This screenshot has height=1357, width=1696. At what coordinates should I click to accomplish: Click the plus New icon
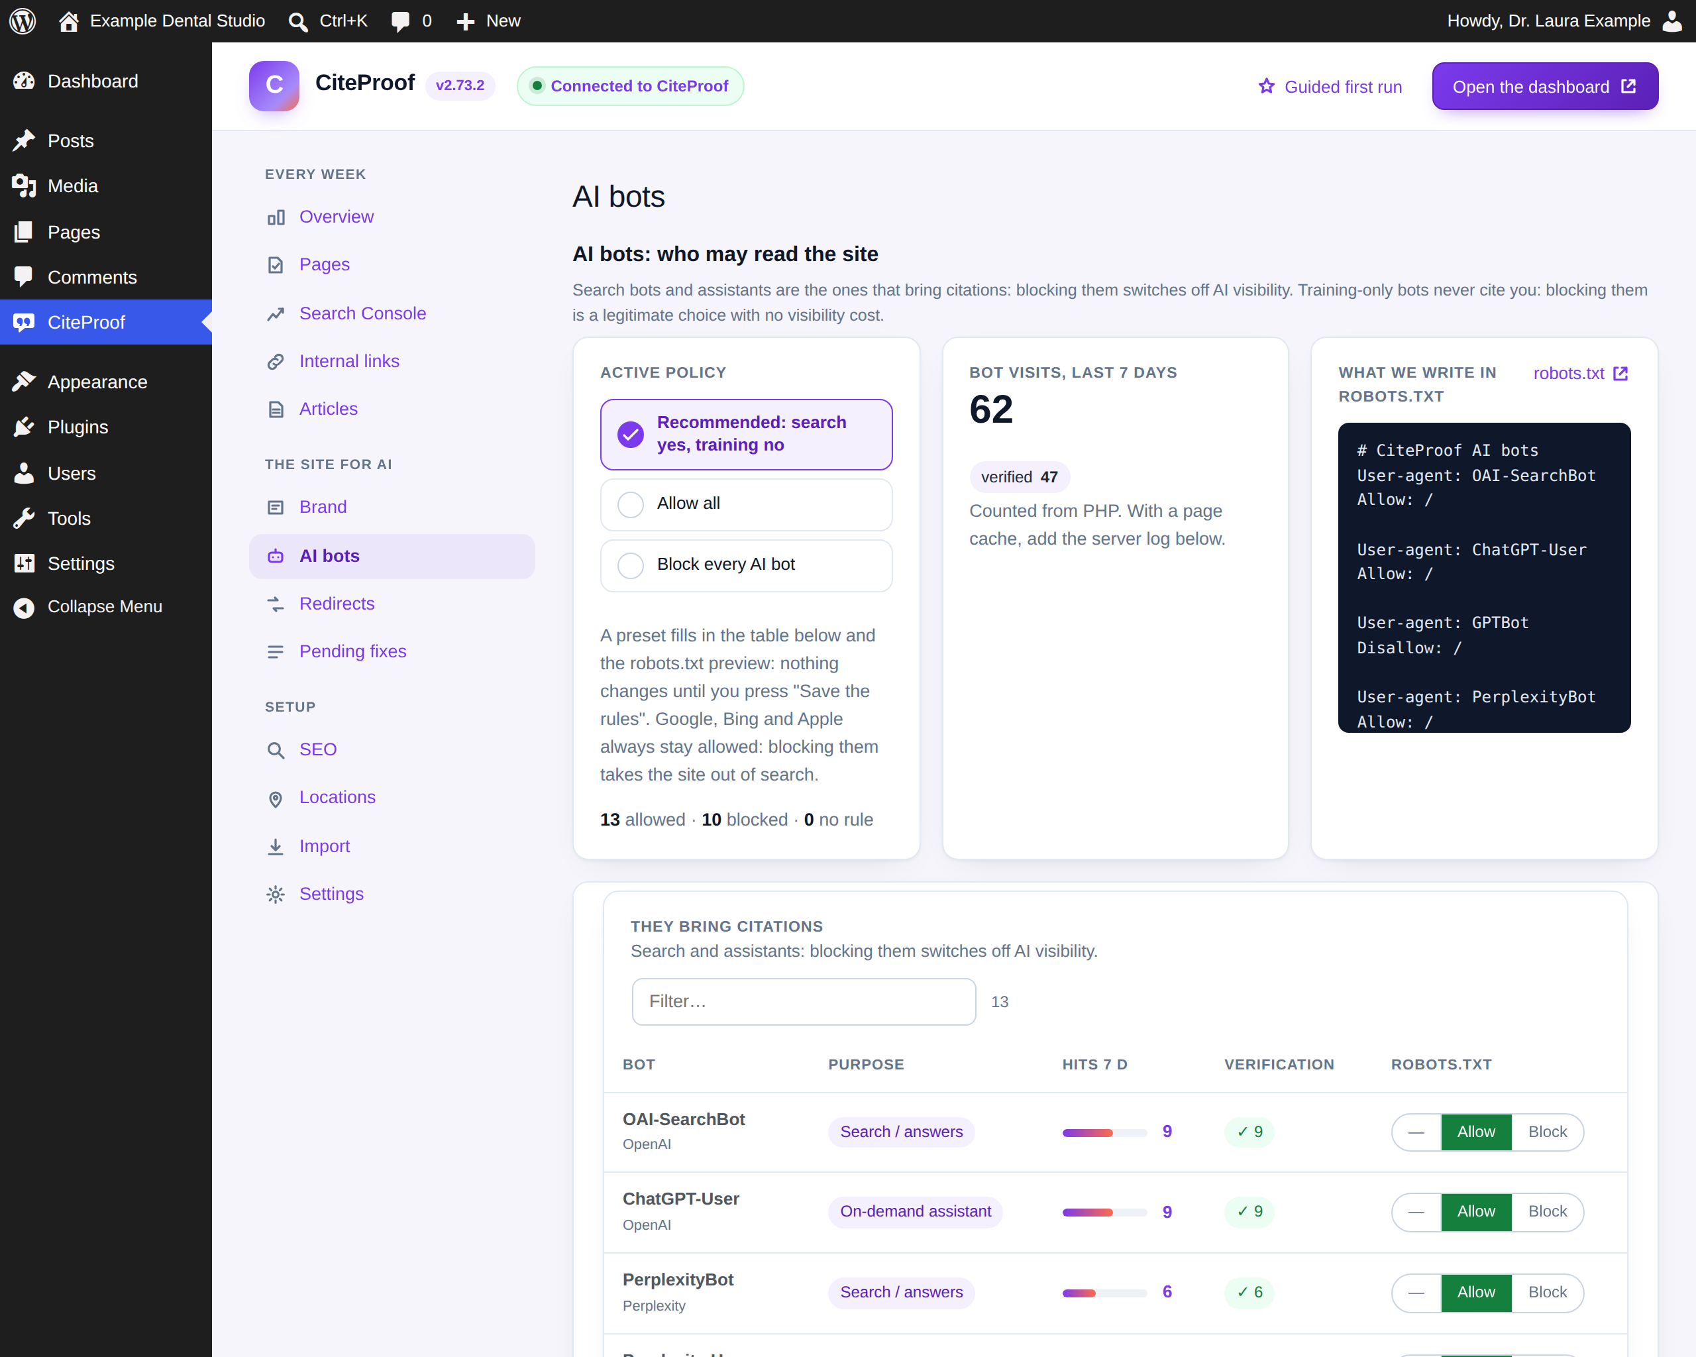(466, 21)
